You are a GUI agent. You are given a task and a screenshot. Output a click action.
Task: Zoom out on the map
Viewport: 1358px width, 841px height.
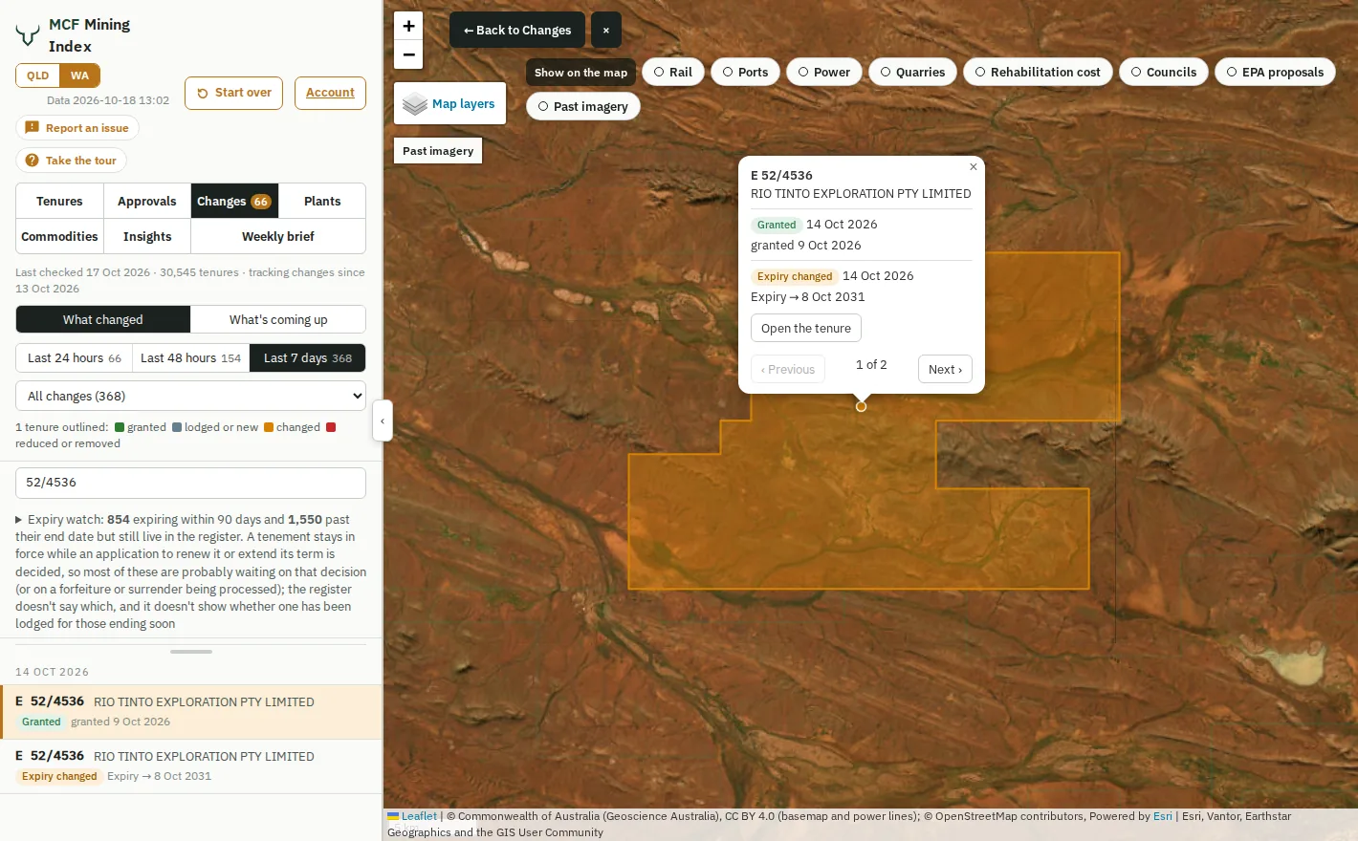pyautogui.click(x=408, y=54)
